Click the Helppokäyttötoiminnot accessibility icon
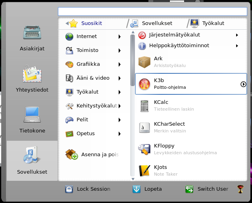Image resolution: width=252 pixels, height=203 pixels. 142,46
